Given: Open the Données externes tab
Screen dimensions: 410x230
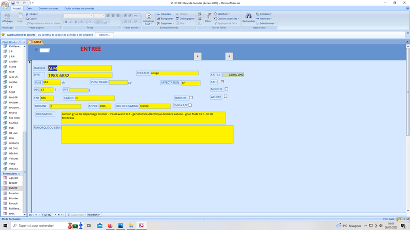Looking at the screenshot, I should pyautogui.click(x=49, y=9).
